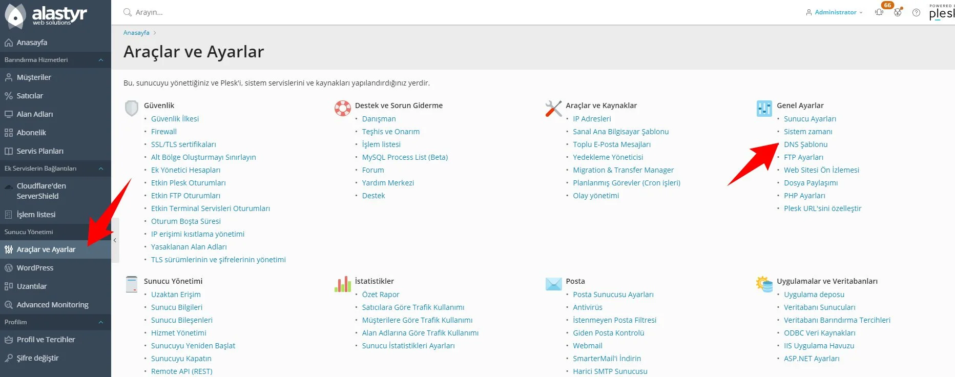The height and width of the screenshot is (377, 955).
Task: Collapse the Barındırma Hizmetleri section
Action: coord(101,60)
